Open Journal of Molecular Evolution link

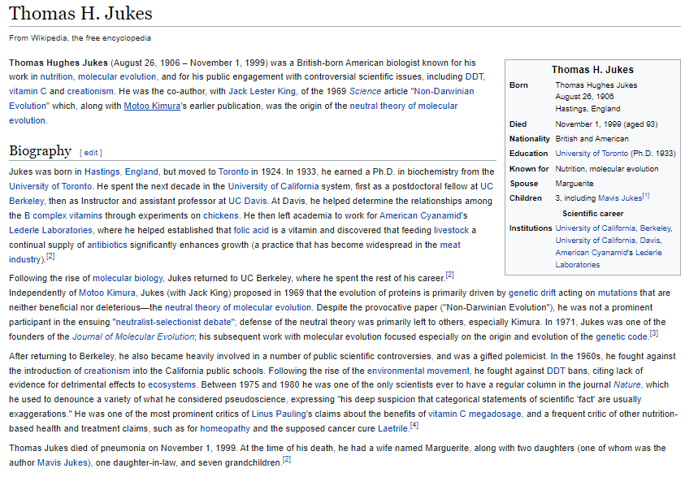point(133,337)
